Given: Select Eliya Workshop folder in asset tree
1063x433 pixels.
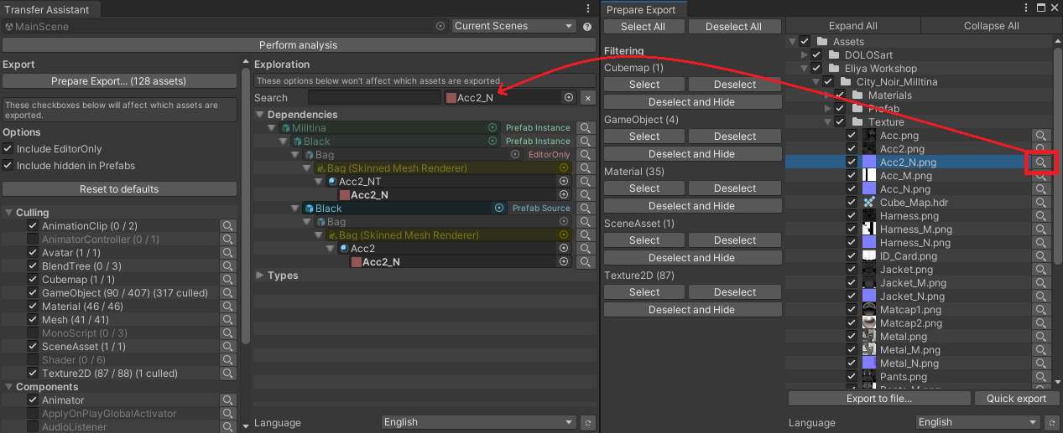Looking at the screenshot, I should click(x=881, y=68).
